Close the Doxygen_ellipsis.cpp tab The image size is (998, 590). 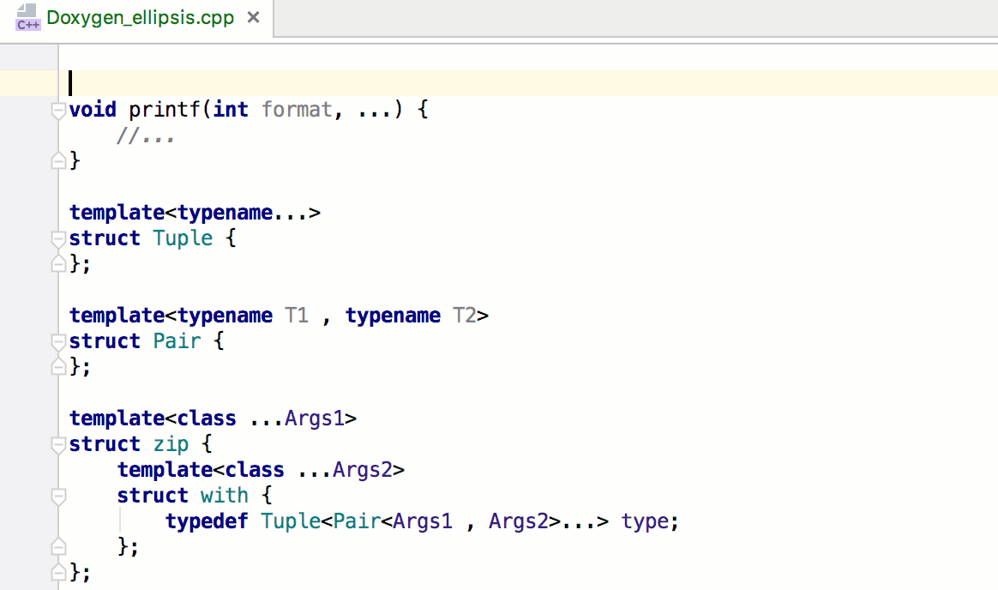point(253,17)
